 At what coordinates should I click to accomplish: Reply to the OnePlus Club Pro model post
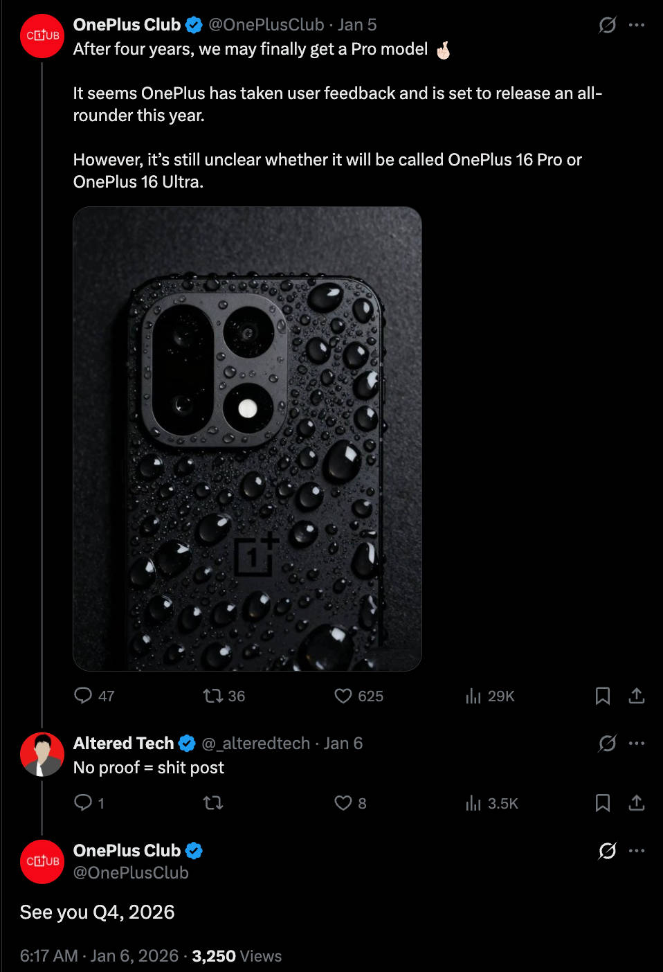click(x=83, y=695)
